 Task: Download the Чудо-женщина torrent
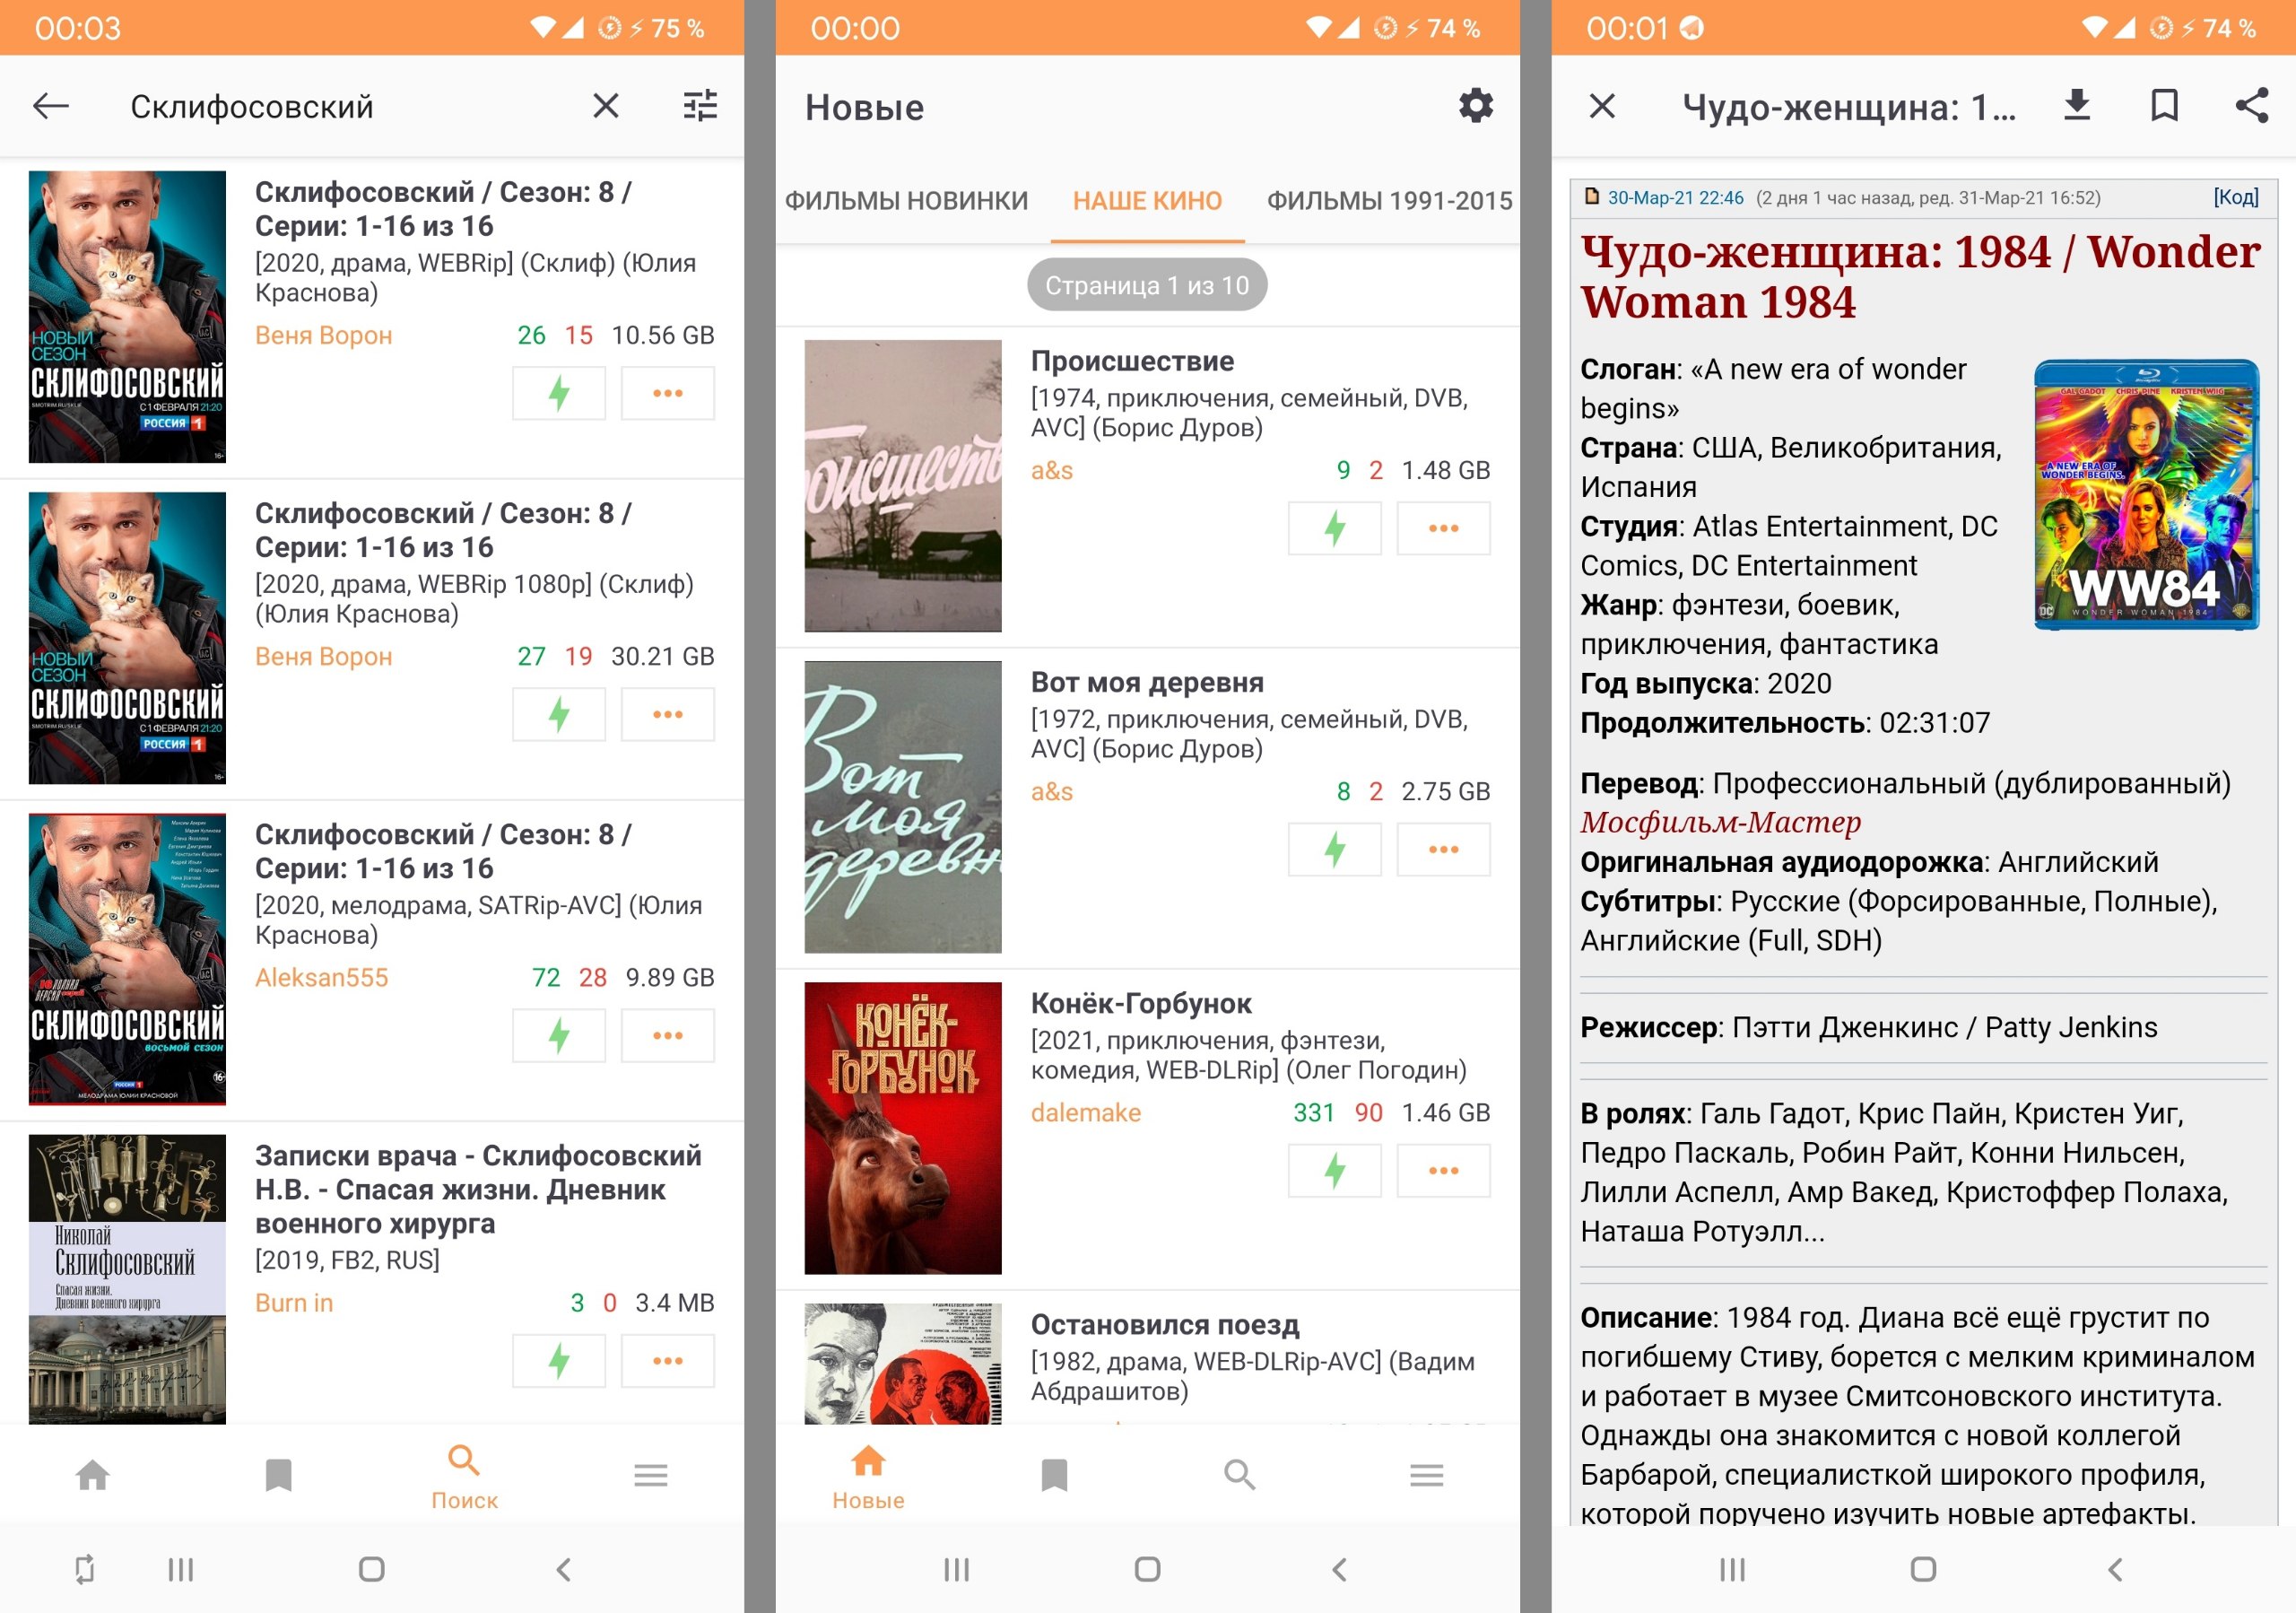2077,106
